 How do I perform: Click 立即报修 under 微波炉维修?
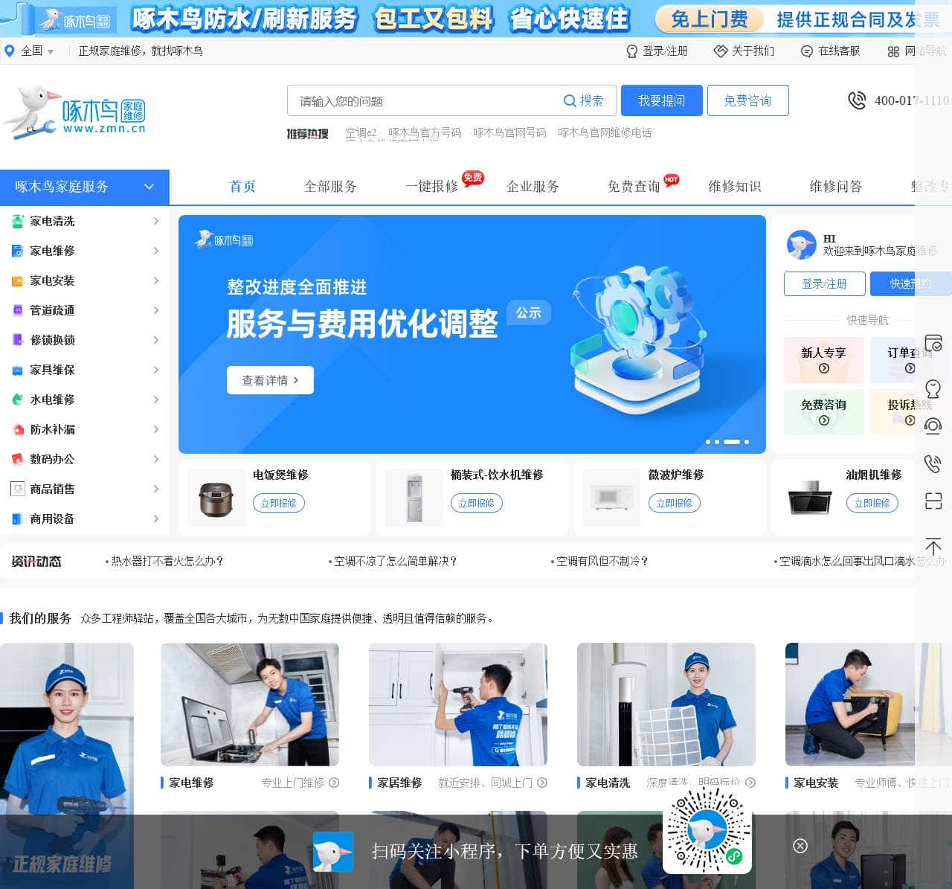tap(674, 504)
